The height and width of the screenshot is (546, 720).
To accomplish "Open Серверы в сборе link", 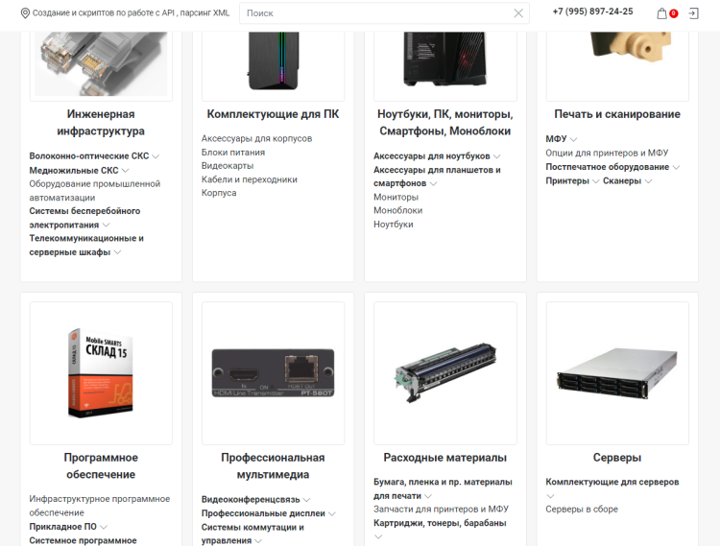I will coord(582,509).
